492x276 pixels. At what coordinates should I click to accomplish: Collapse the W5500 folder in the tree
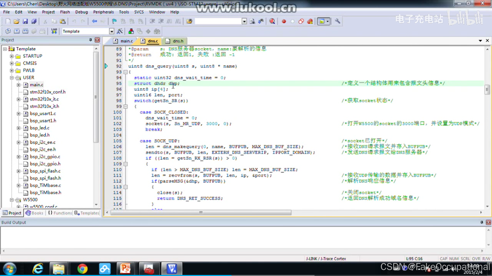click(x=12, y=200)
